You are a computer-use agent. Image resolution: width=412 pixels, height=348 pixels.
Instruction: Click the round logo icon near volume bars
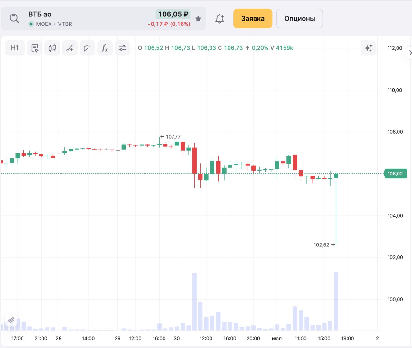coord(11,320)
